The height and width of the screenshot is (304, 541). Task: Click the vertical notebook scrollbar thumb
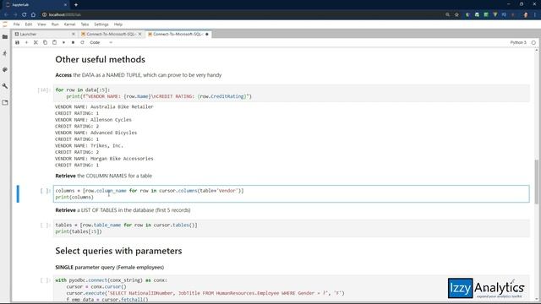click(537, 182)
